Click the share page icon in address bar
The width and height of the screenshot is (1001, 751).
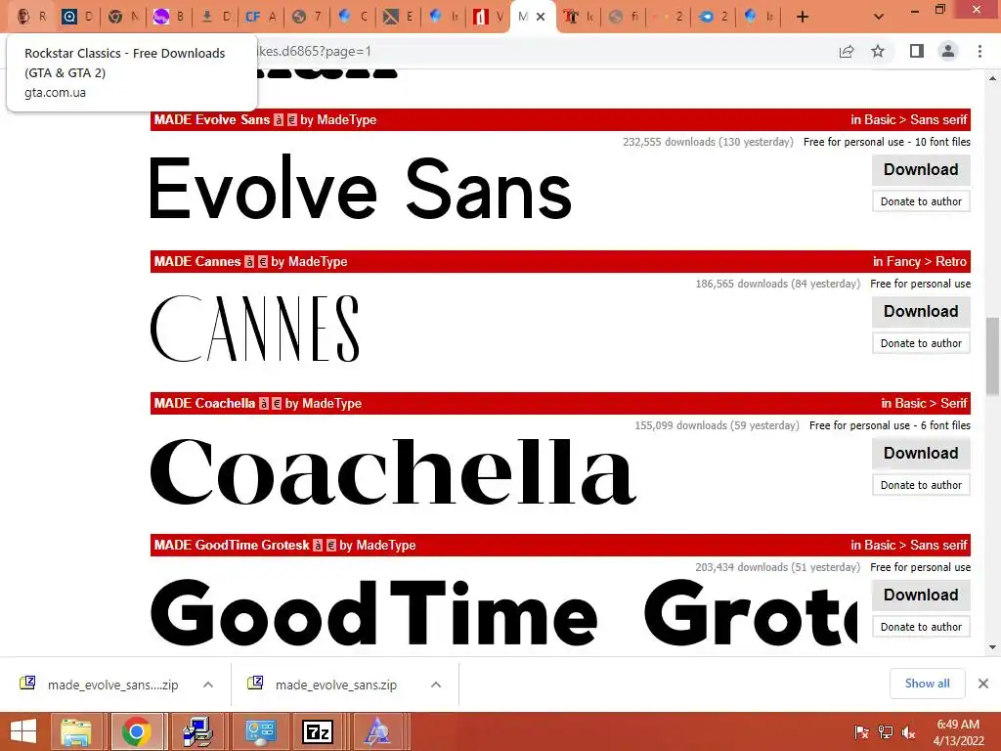tap(847, 51)
